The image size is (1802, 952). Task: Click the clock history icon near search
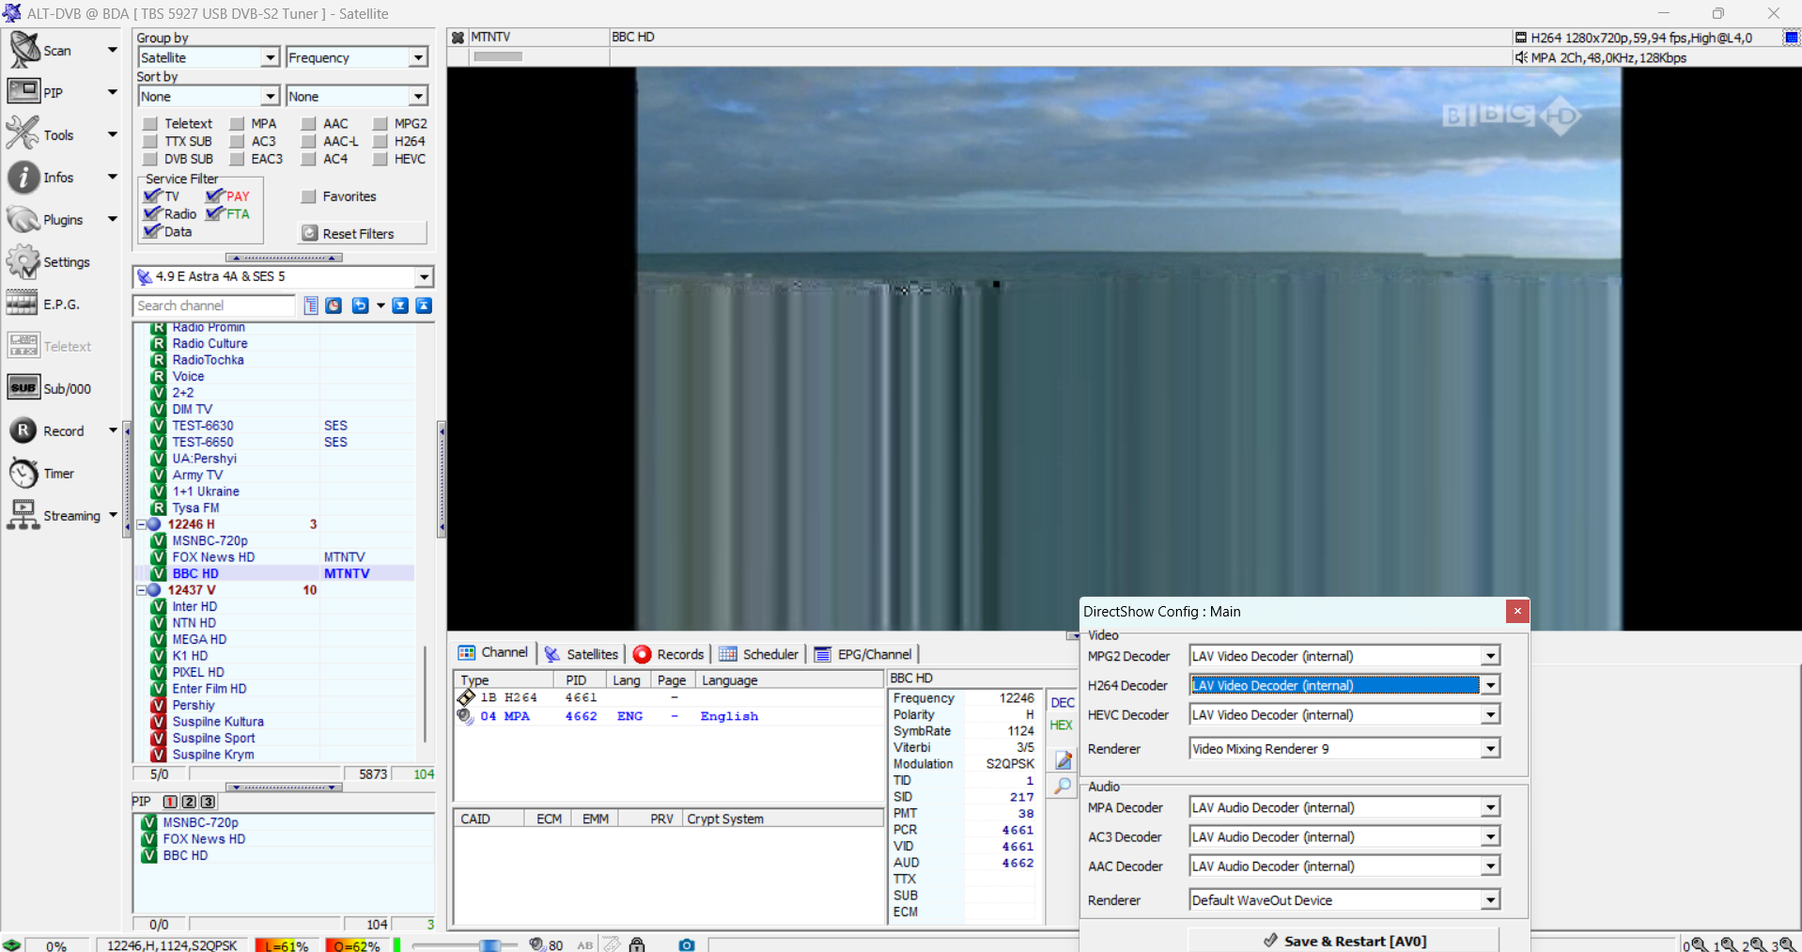coord(334,305)
